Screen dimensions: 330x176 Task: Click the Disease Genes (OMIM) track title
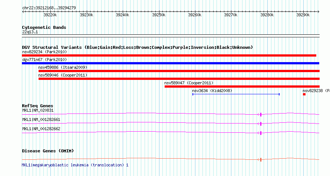pos(48,151)
